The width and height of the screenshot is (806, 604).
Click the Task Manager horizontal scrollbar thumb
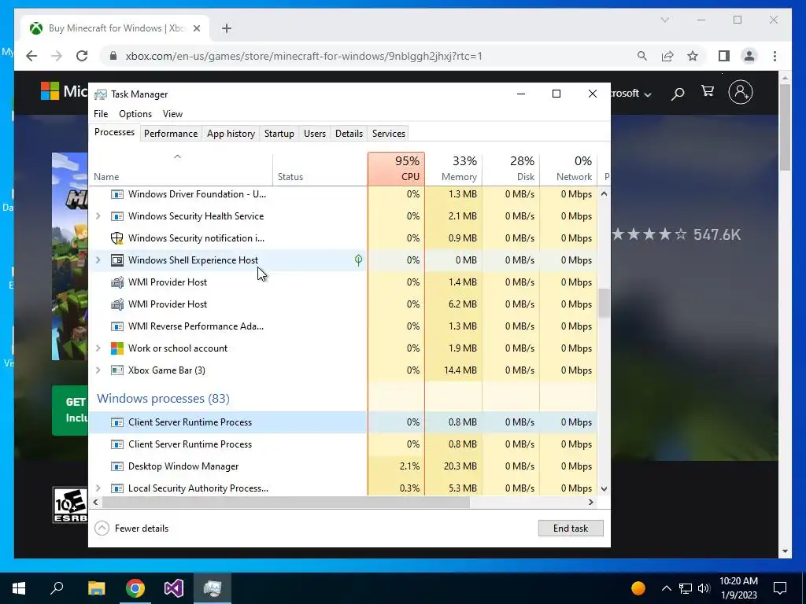pos(286,503)
